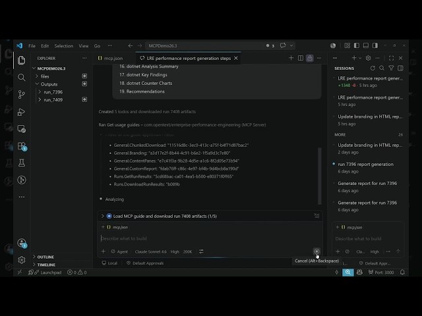This screenshot has width=422, height=316.
Task: Filter the Sessions list
Action: (x=391, y=68)
